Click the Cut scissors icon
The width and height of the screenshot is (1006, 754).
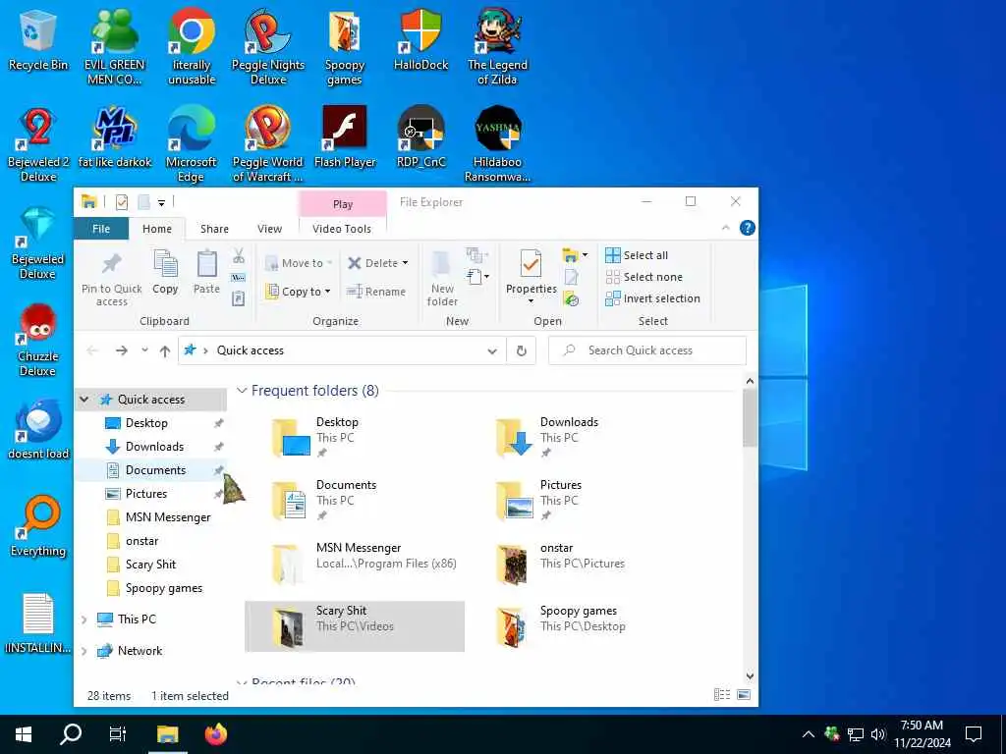[239, 256]
